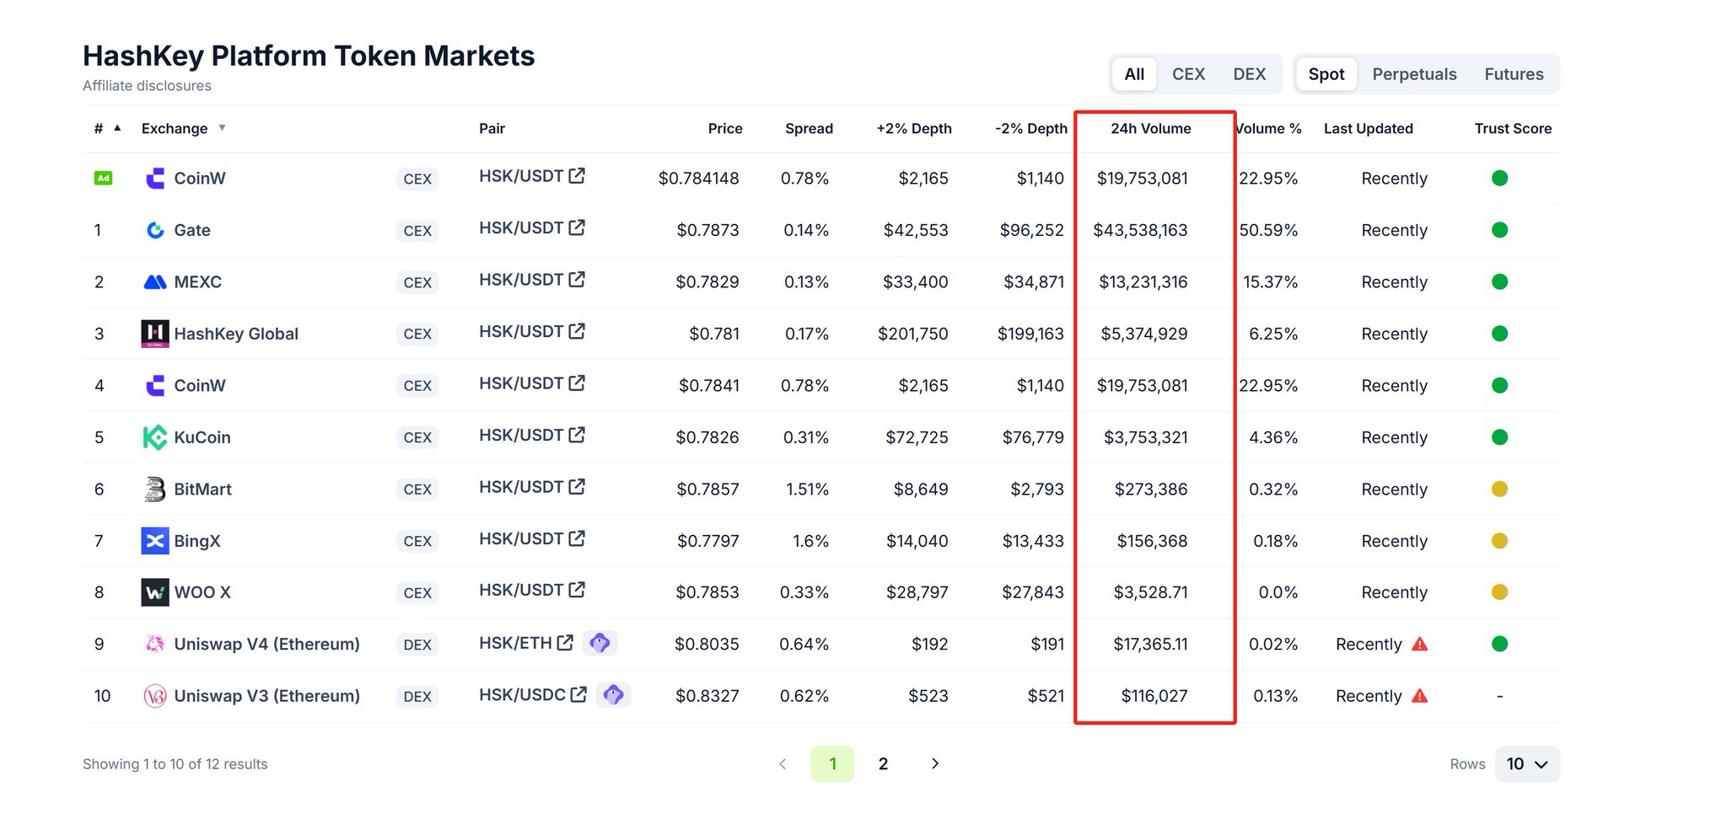1727x819 pixels.
Task: Click the Gate exchange logo
Action: tap(155, 230)
